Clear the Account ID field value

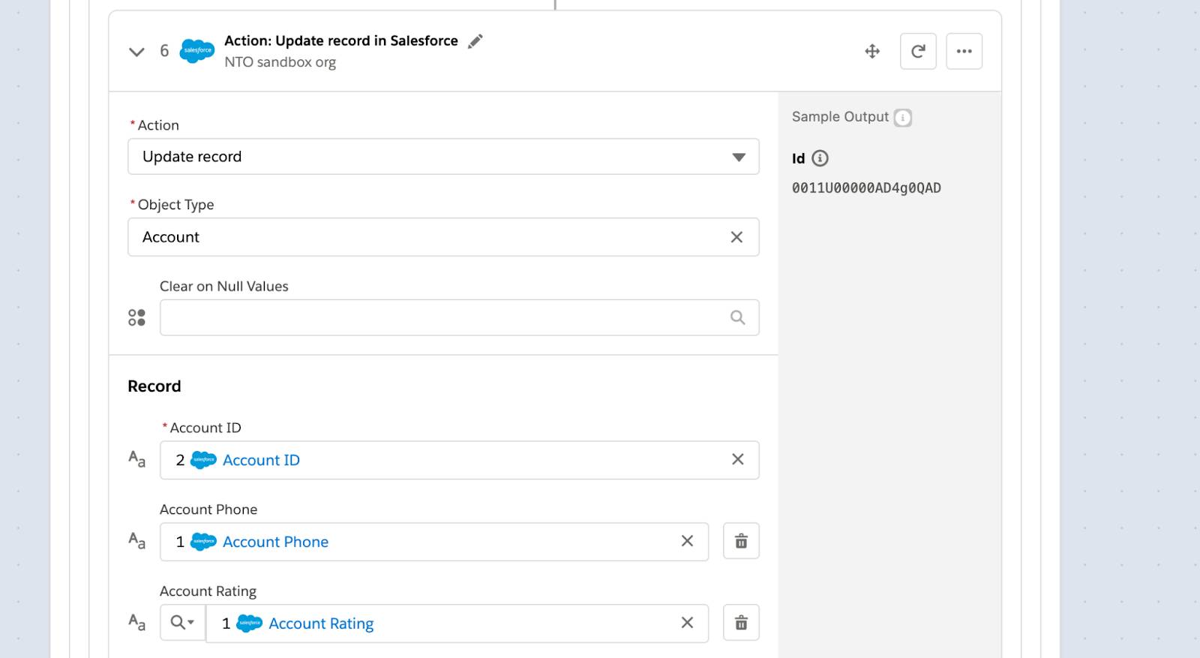point(738,459)
